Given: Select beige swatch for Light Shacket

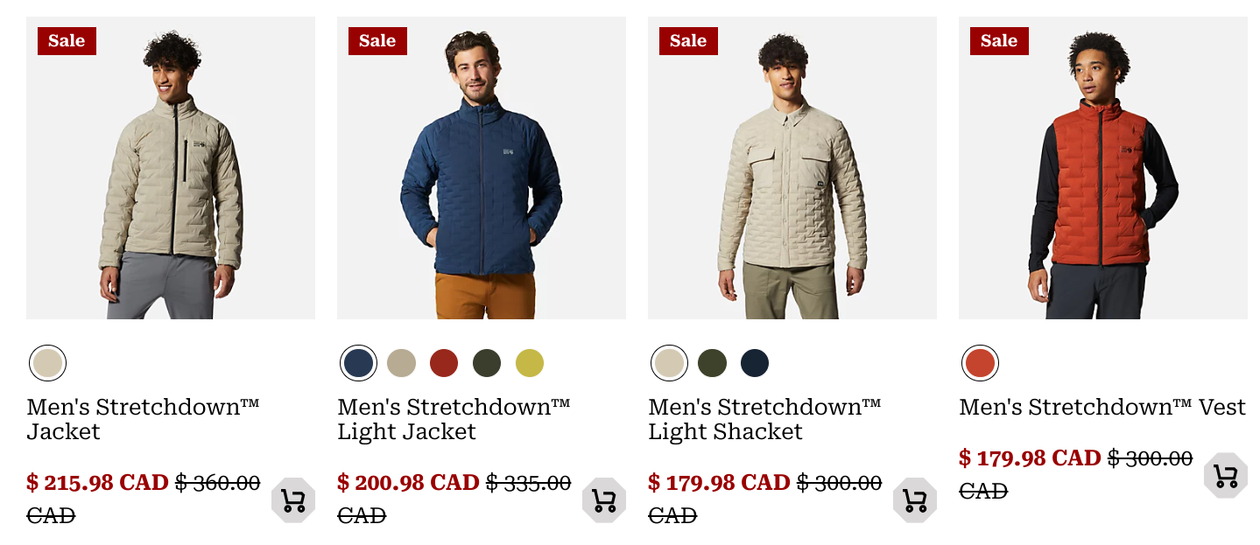Looking at the screenshot, I should coord(669,363).
